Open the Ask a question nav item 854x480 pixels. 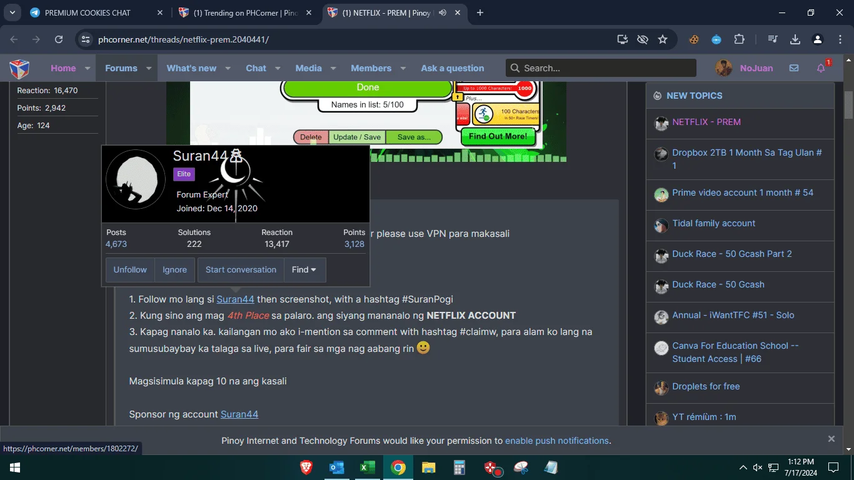click(453, 68)
